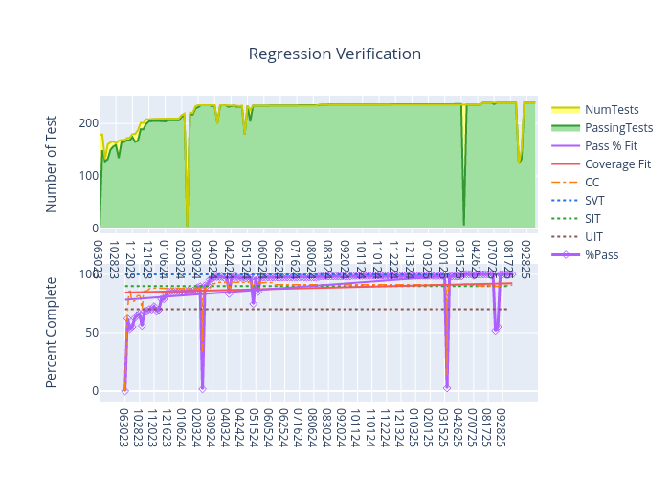Click the Coverage Fit legend line swatch

(x=566, y=164)
